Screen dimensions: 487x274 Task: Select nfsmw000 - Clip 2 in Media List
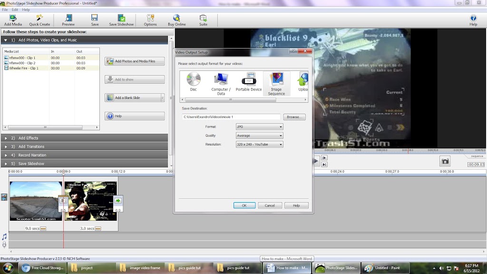point(51,63)
